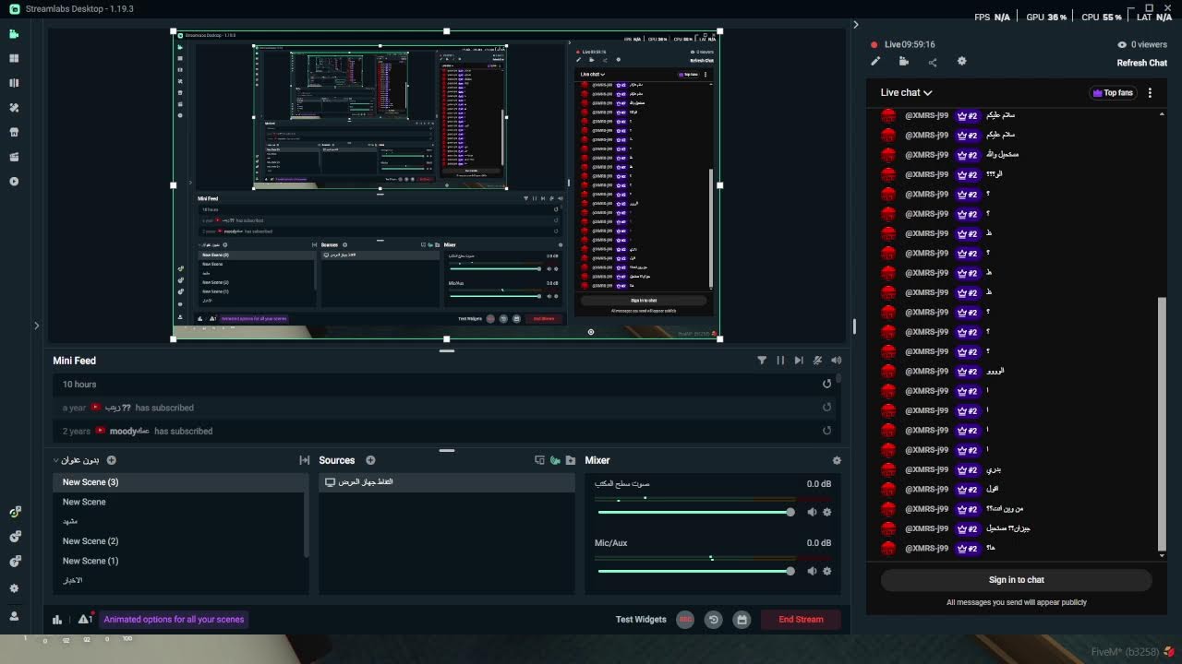Edit stream info with the pencil icon
This screenshot has width=1182, height=664.
coord(875,62)
